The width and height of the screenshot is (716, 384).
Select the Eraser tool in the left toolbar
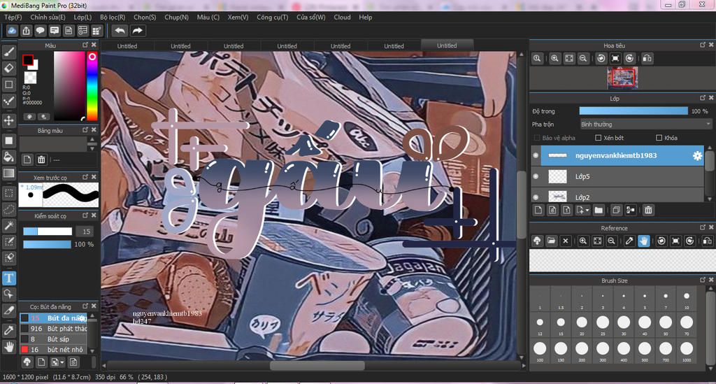click(x=8, y=68)
